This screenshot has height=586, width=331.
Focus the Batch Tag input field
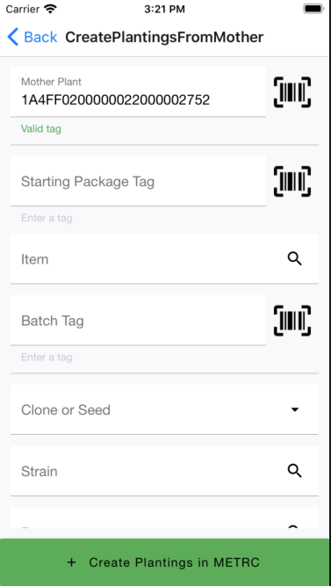pyautogui.click(x=138, y=321)
